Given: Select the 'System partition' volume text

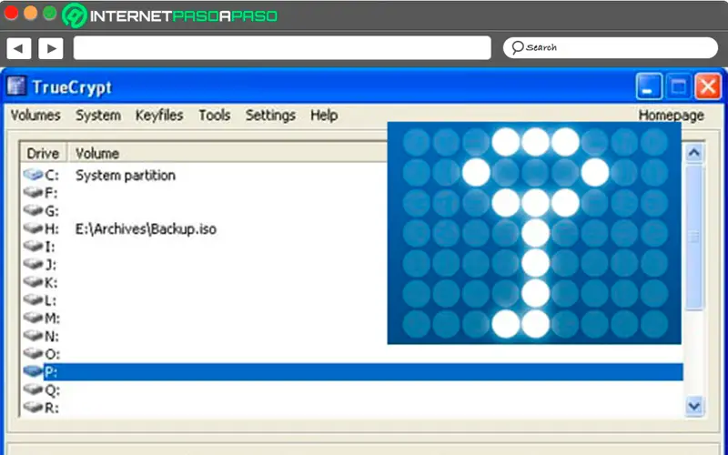Looking at the screenshot, I should tap(126, 176).
